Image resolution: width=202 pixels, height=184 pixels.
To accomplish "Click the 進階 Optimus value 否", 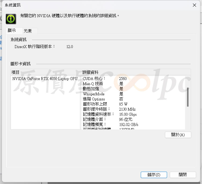I will [121, 99].
